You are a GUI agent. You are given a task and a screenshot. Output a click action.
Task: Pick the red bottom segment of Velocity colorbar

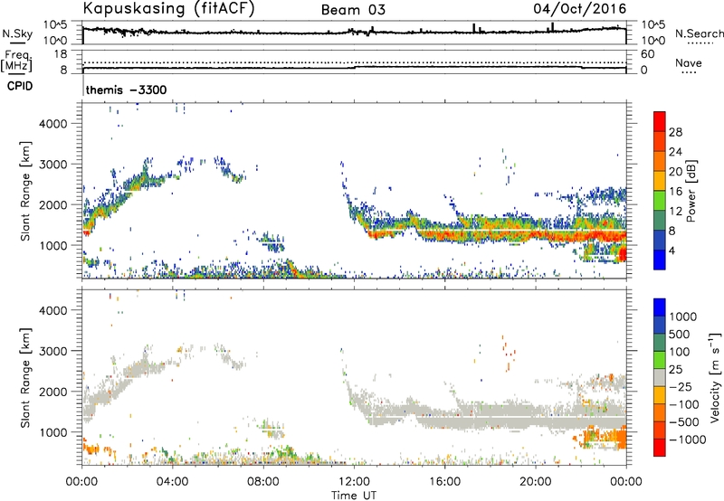(660, 448)
